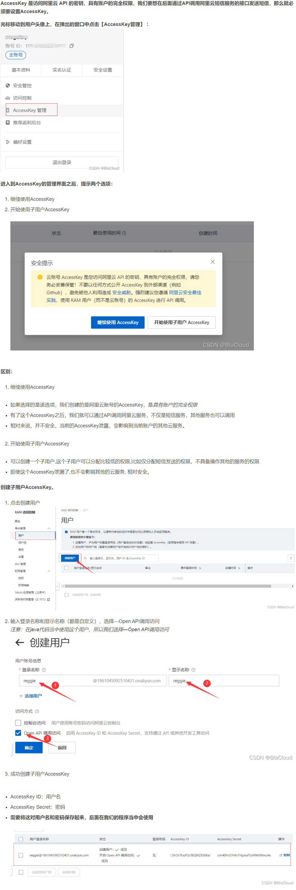This screenshot has width=296, height=890.
Task: Click help icon beside 登录名称 label
Action: point(43,670)
